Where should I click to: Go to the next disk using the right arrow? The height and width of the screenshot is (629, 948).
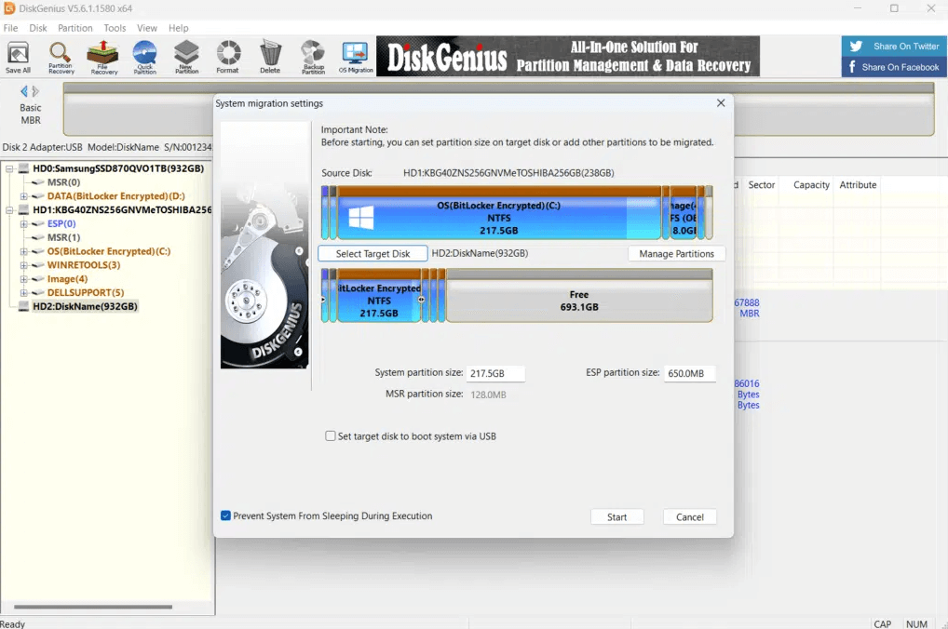[x=35, y=91]
